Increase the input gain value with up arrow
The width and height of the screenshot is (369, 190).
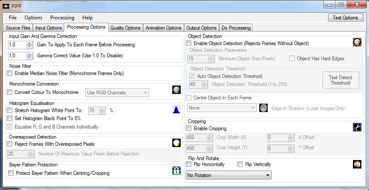[x=30, y=43]
